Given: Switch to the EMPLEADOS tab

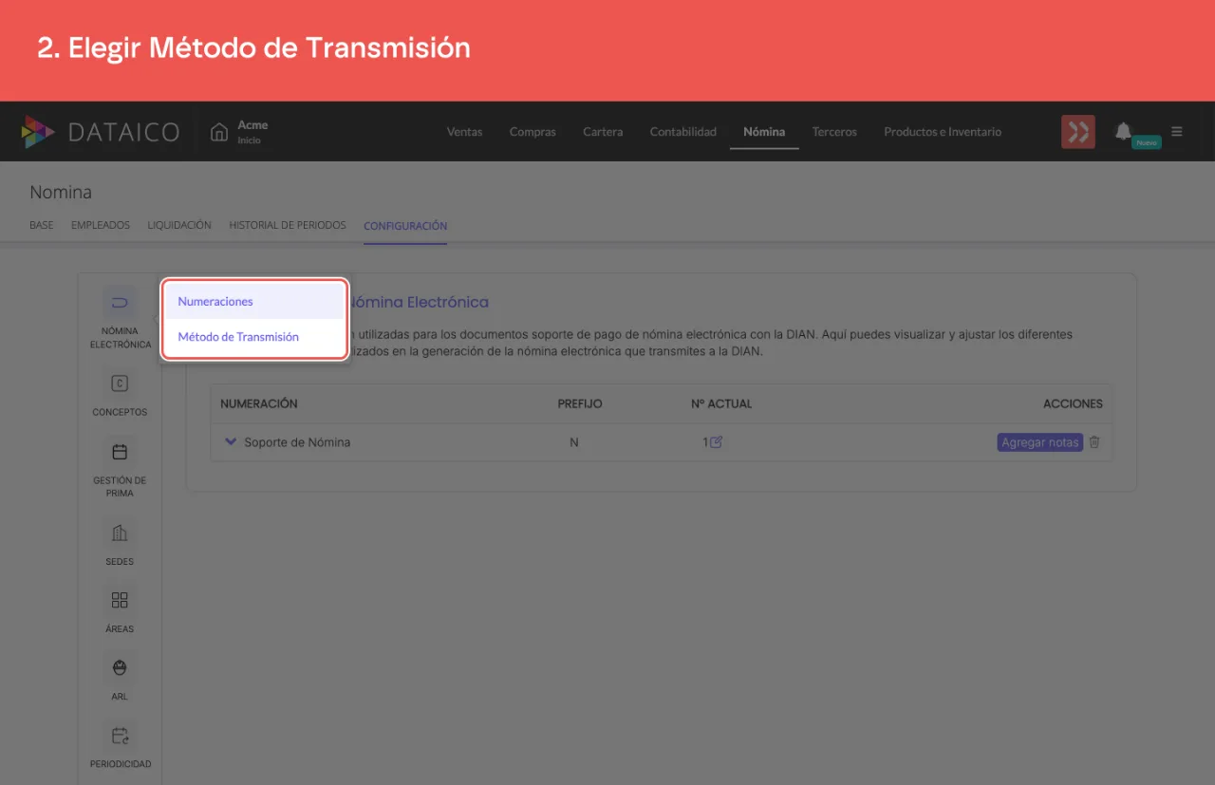Looking at the screenshot, I should tap(101, 226).
